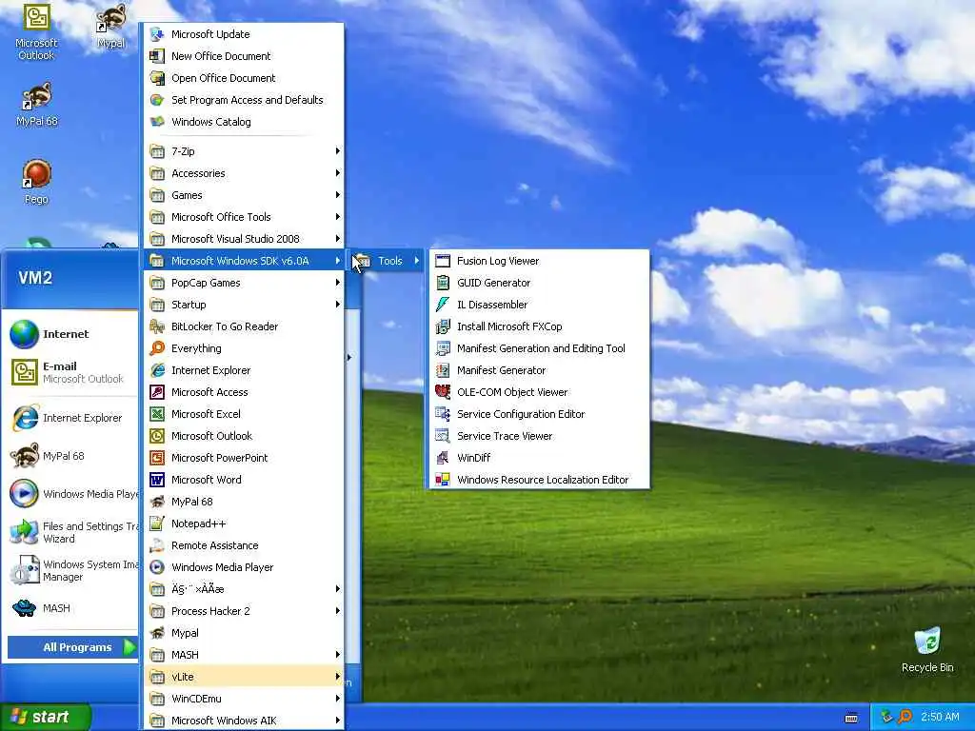This screenshot has width=975, height=731.
Task: Select Tools submenu item
Action: tap(388, 261)
